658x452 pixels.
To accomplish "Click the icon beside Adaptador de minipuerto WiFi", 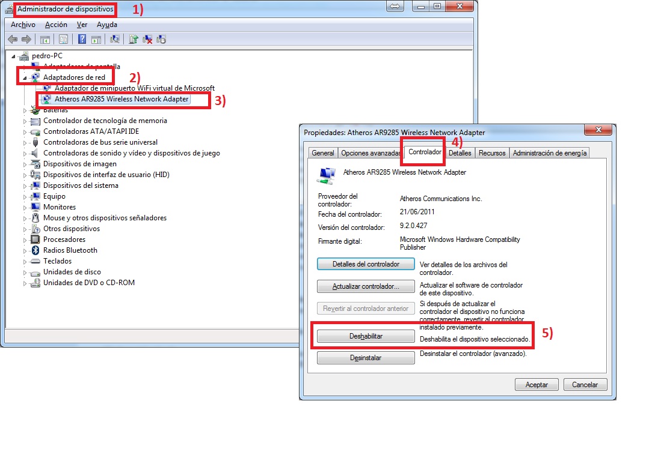I will [x=47, y=88].
